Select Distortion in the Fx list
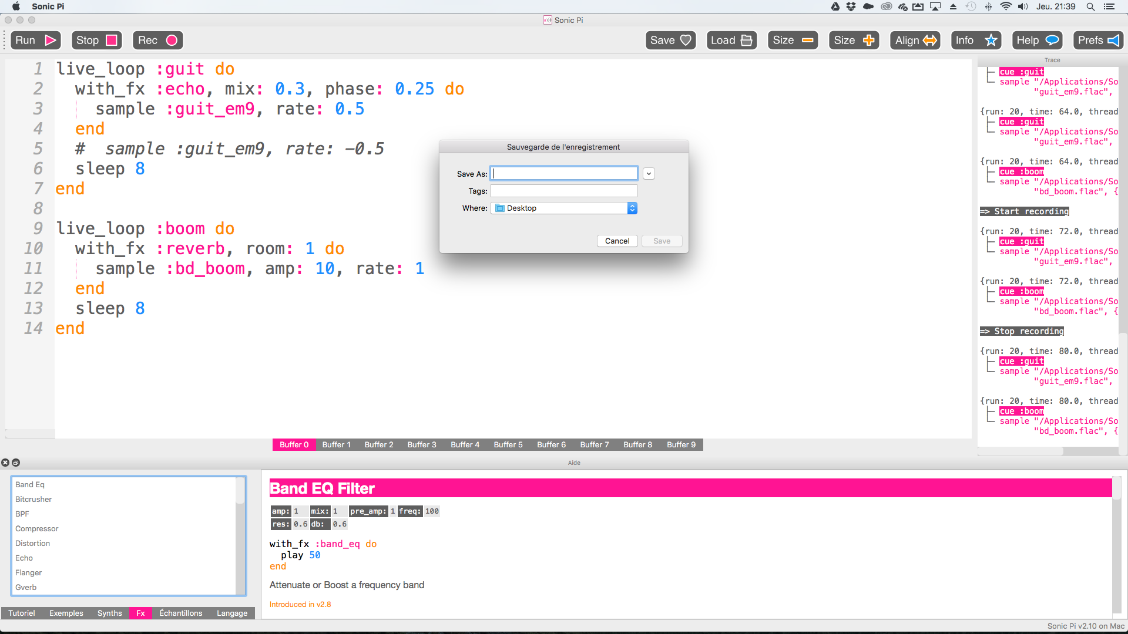The width and height of the screenshot is (1128, 634). pos(124,543)
